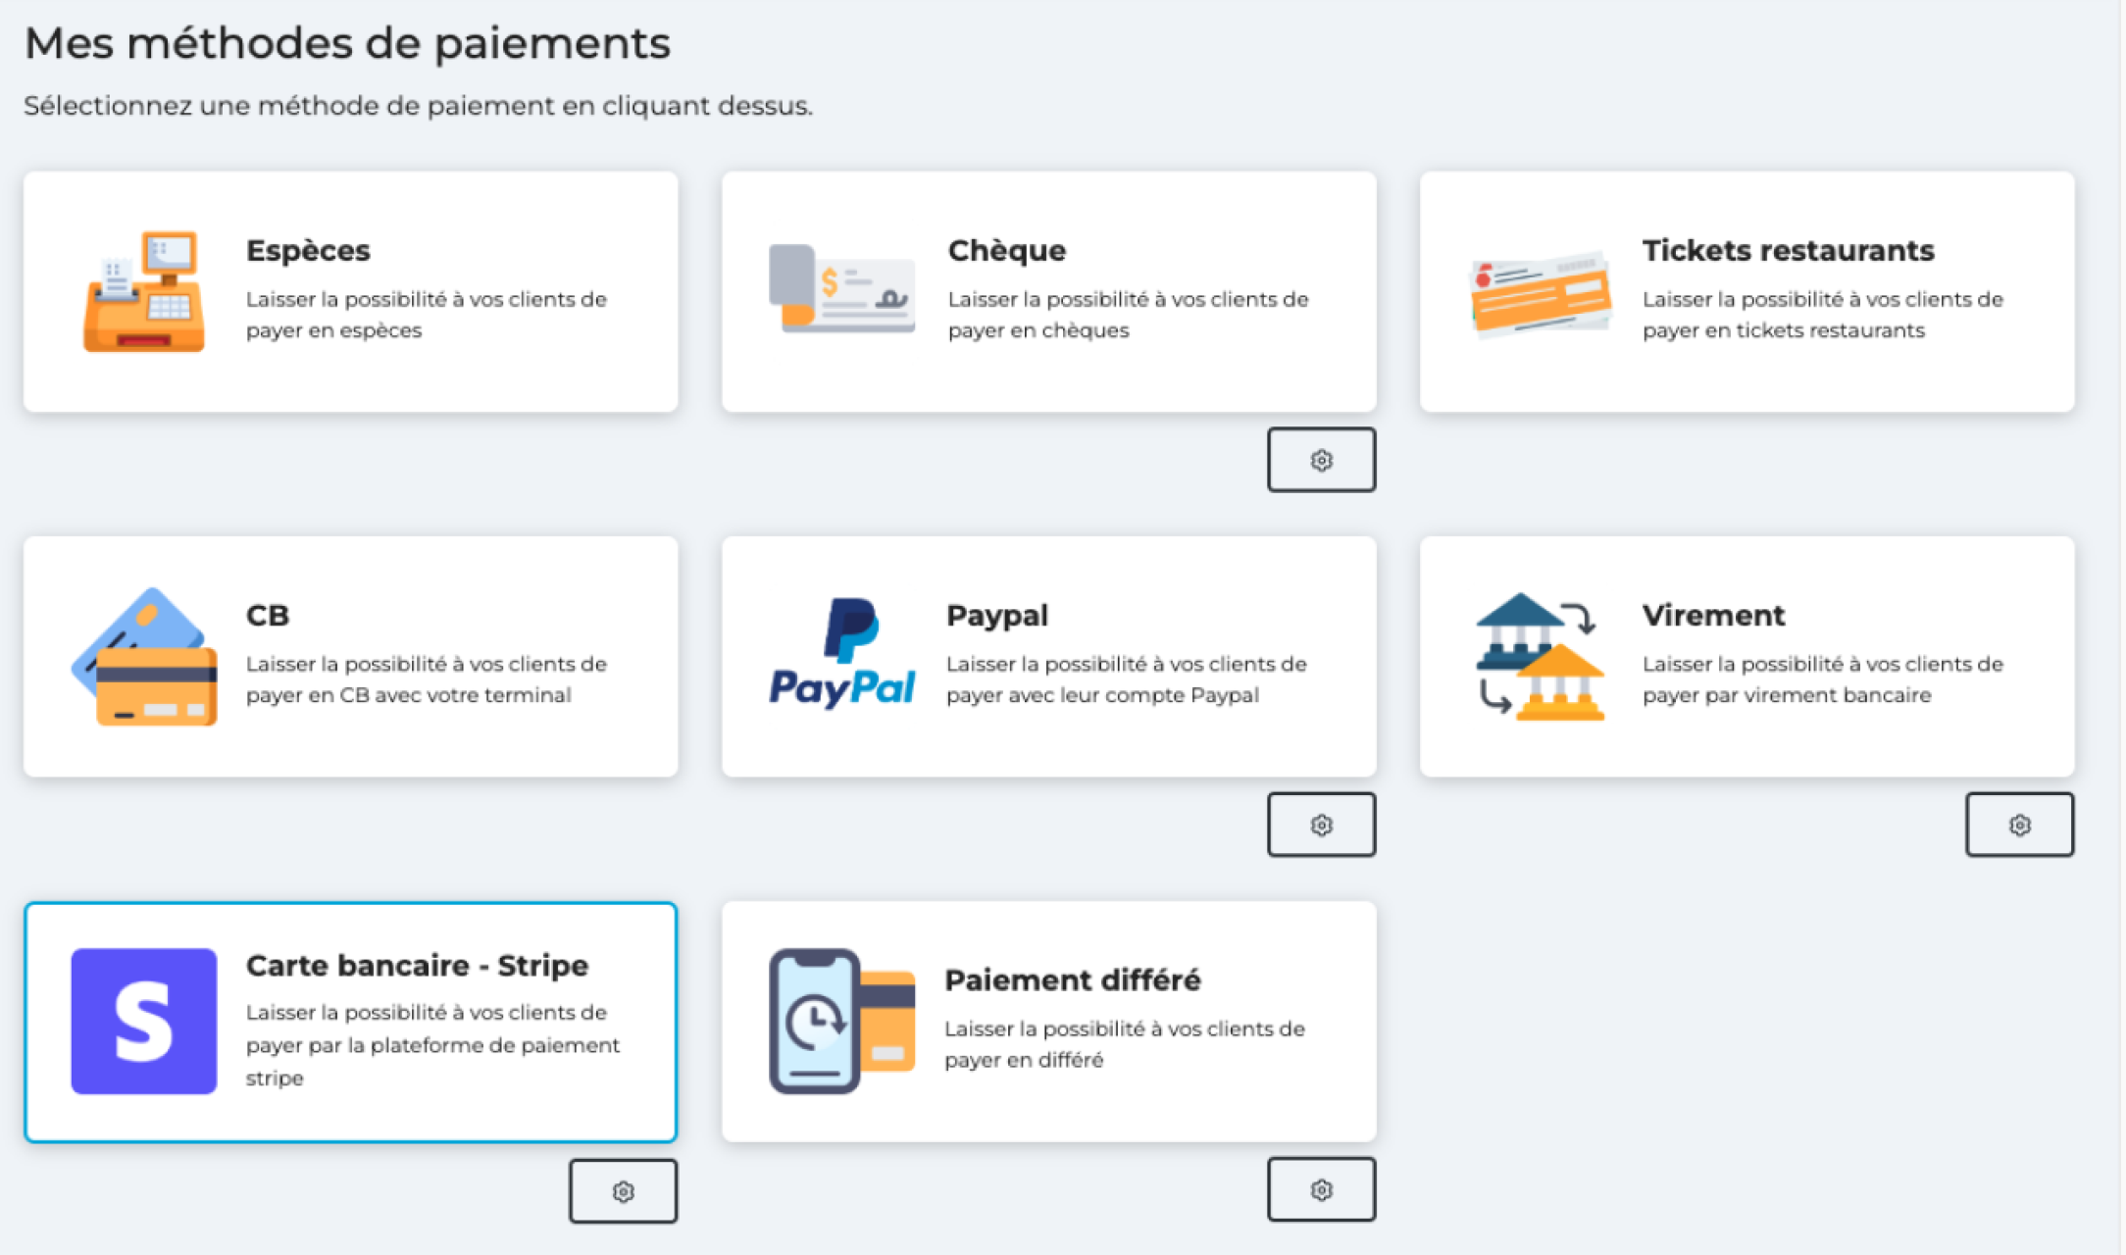Open settings gear below Virement card
This screenshot has width=2126, height=1255.
click(x=2019, y=825)
